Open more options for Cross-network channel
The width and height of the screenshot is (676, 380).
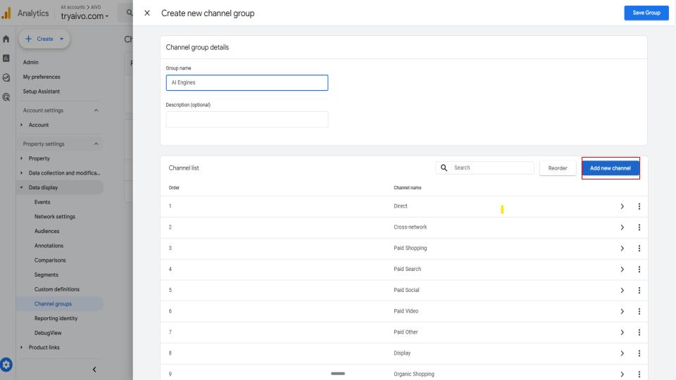click(x=639, y=227)
